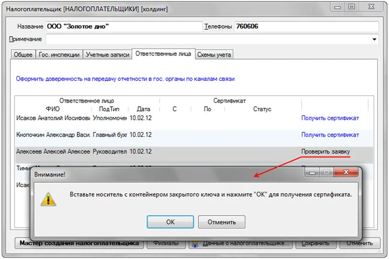Open link Оформить доверенность на передачу отчетности

[x=125, y=79]
